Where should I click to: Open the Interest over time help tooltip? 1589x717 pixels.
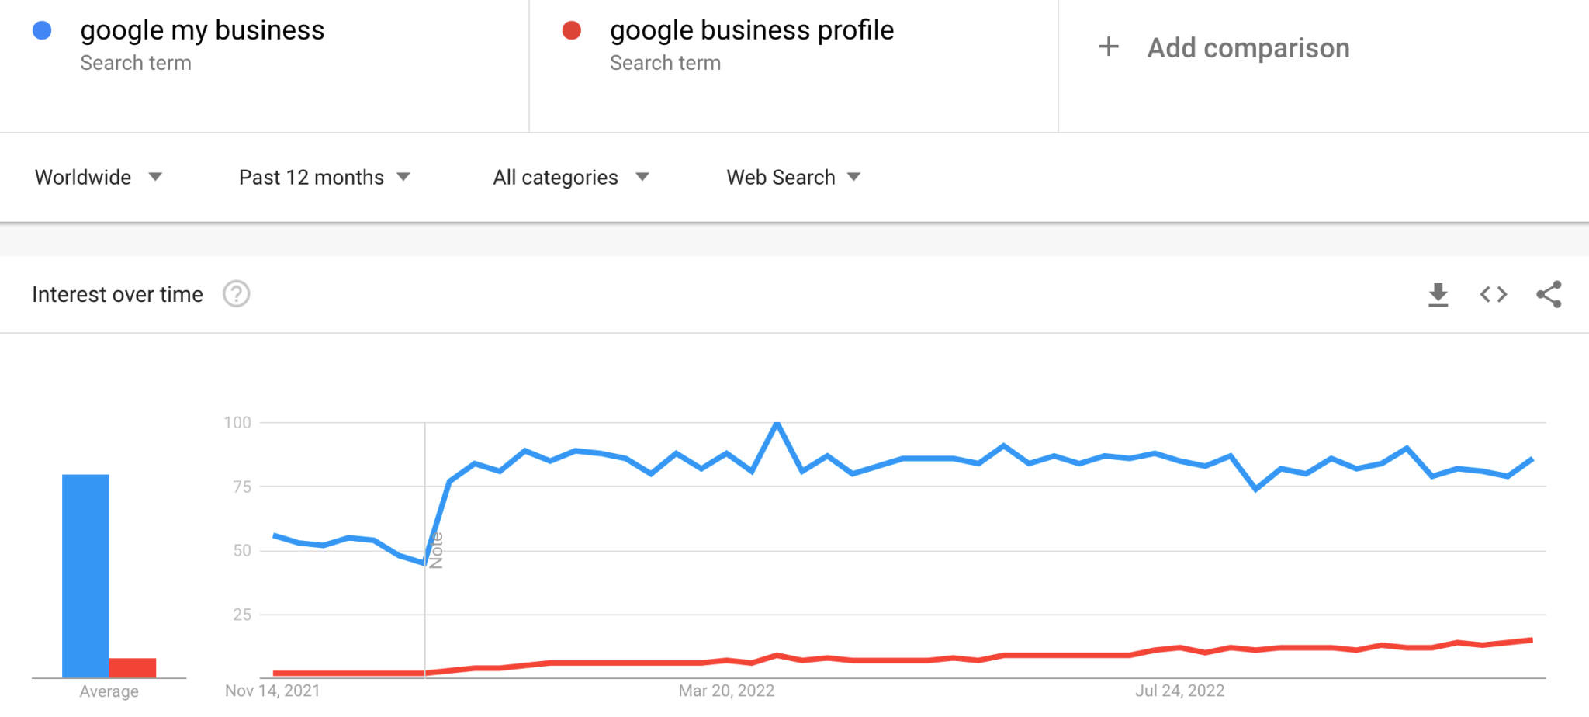[237, 294]
